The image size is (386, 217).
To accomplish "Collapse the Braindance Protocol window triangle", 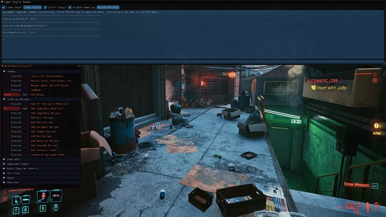I will (x=2, y=66).
